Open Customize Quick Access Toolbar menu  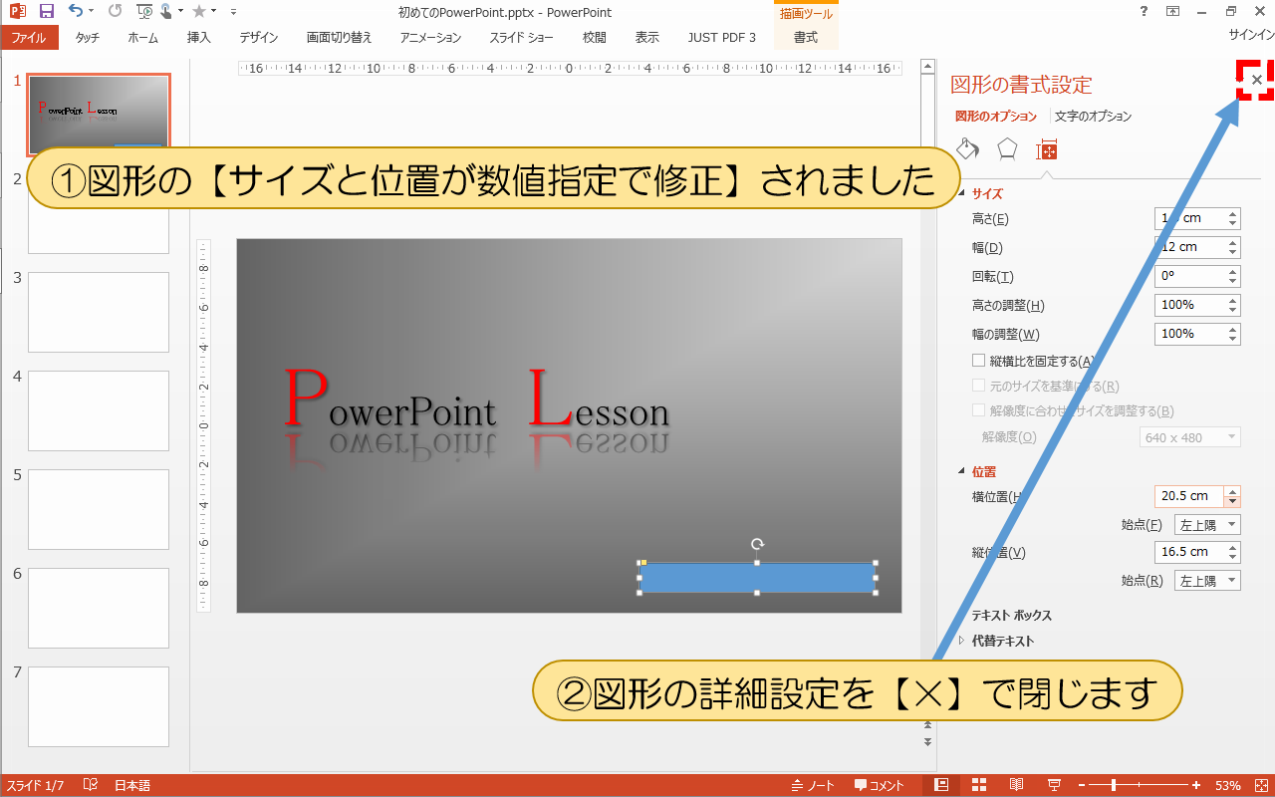[x=233, y=12]
